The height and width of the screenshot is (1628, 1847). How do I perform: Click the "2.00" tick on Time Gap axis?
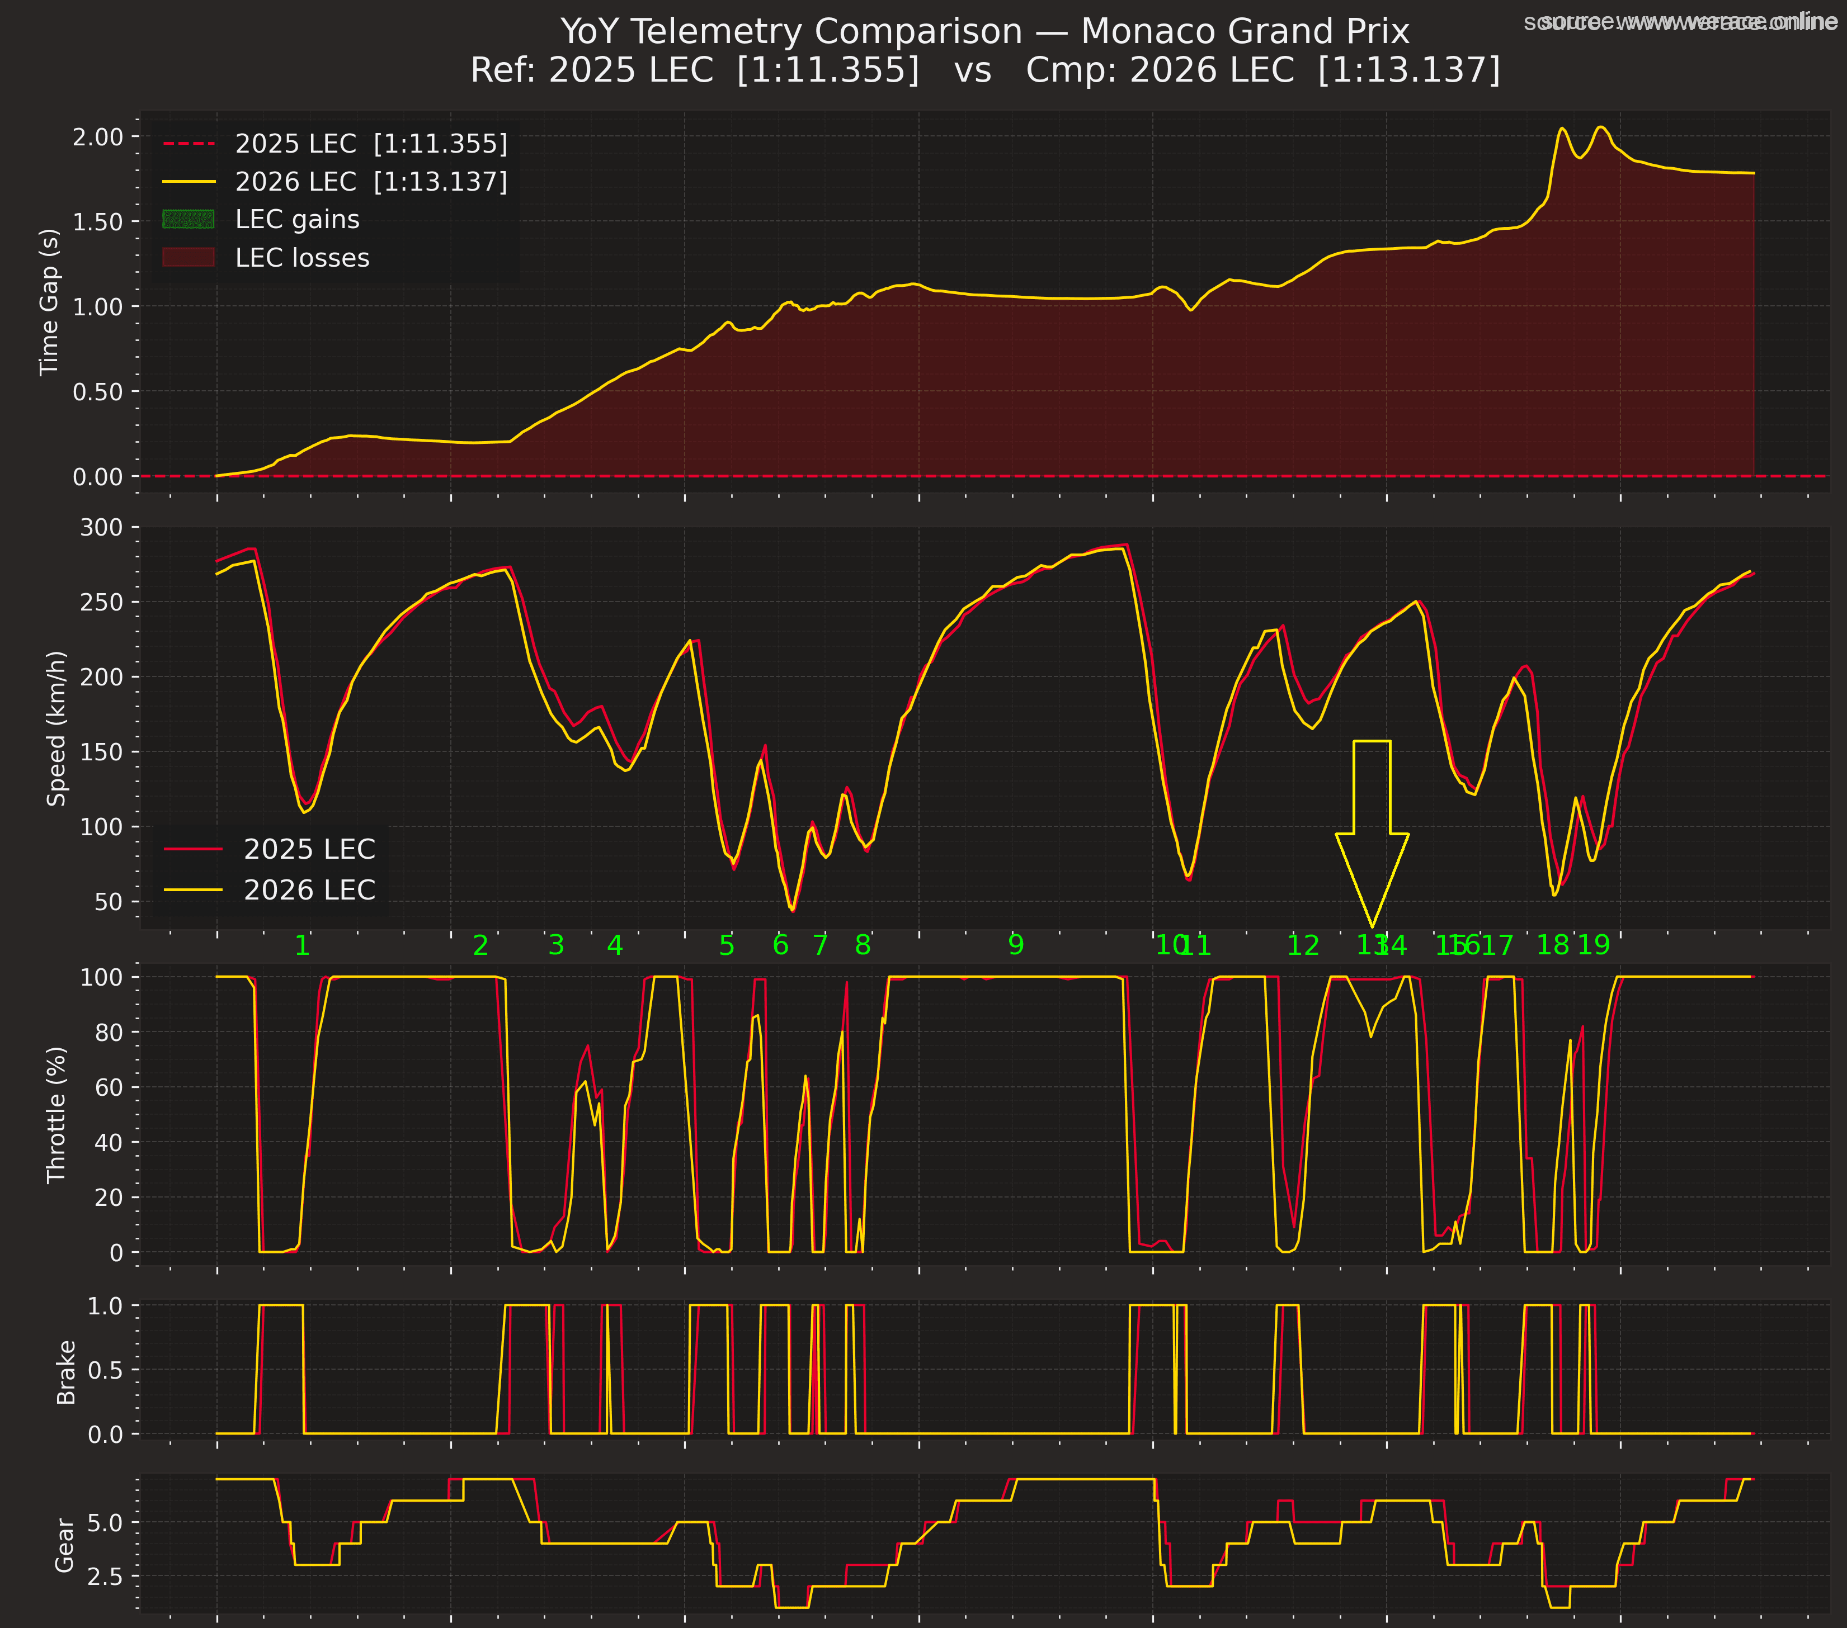(97, 136)
